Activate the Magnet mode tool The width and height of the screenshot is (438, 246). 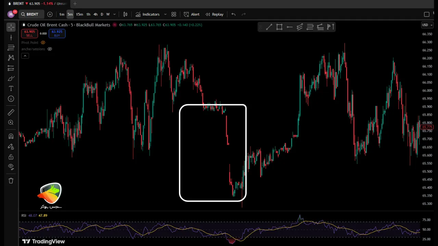pos(11,136)
